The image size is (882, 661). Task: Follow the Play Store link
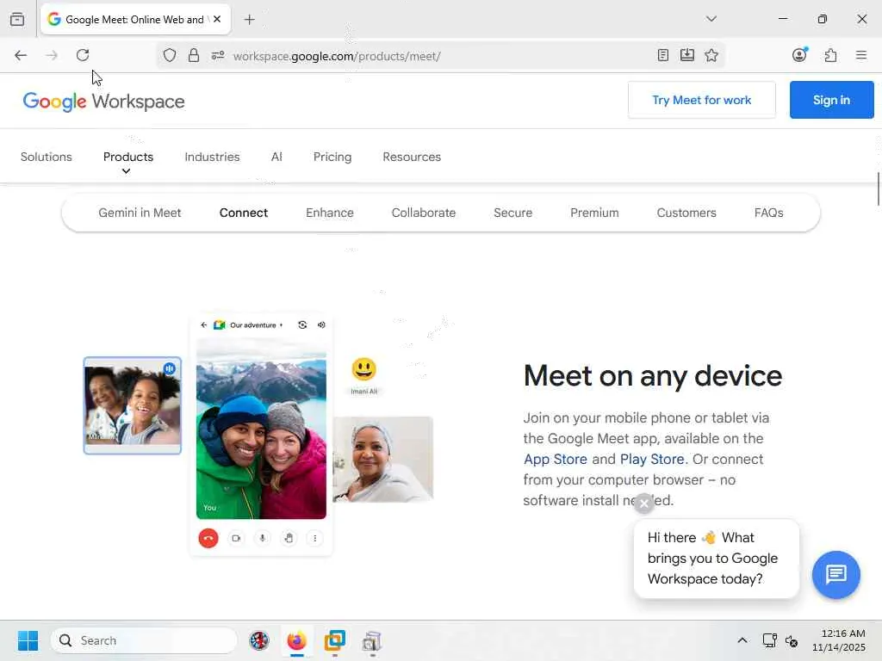click(x=652, y=460)
